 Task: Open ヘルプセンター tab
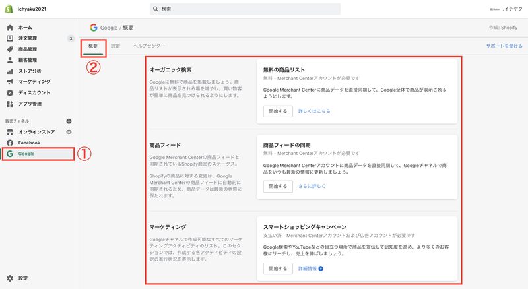[149, 46]
